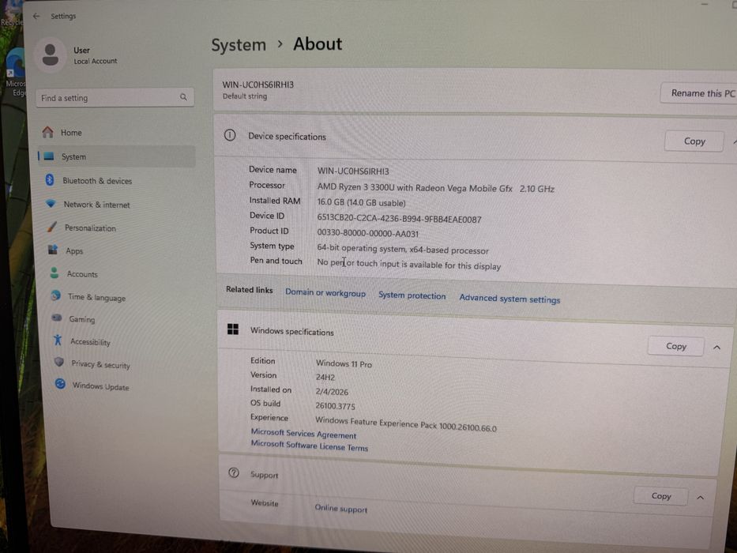Image resolution: width=737 pixels, height=553 pixels.
Task: Open Recycle Bin desktop icon
Action: (10, 14)
